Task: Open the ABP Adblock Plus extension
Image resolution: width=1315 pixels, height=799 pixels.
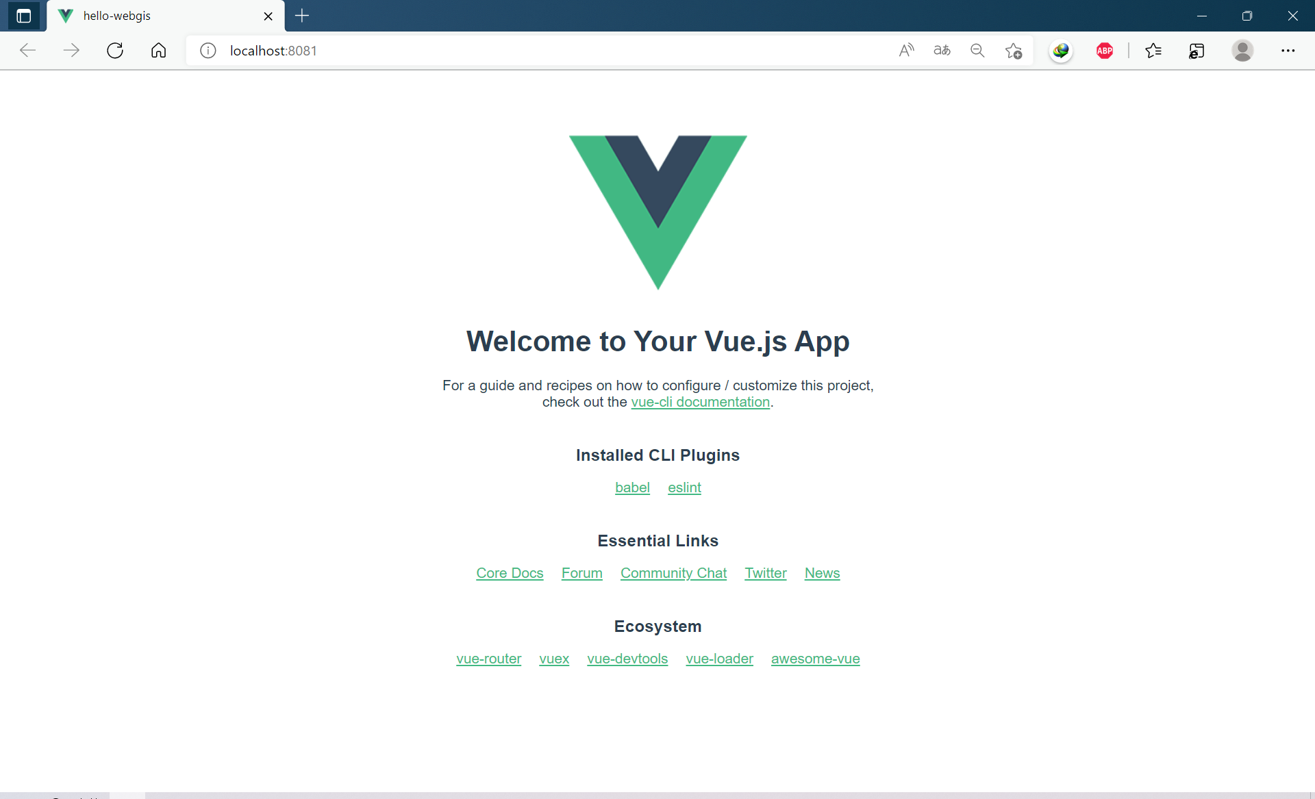Action: tap(1104, 51)
